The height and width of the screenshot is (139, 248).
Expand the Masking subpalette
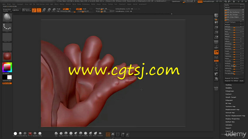(x=228, y=85)
